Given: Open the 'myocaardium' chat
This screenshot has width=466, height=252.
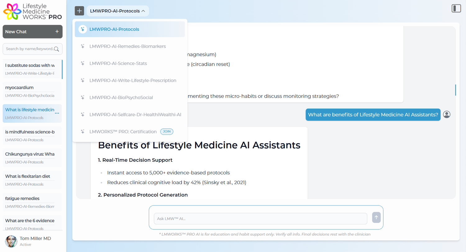Looking at the screenshot, I should pyautogui.click(x=32, y=91).
